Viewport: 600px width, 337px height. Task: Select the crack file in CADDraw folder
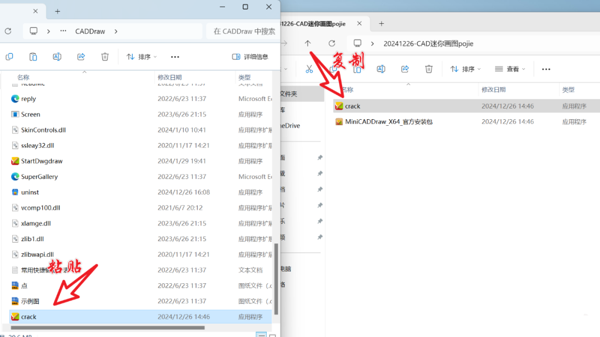coord(141,317)
